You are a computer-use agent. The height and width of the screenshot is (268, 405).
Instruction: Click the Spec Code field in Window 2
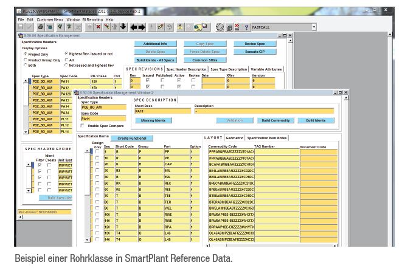point(103,119)
